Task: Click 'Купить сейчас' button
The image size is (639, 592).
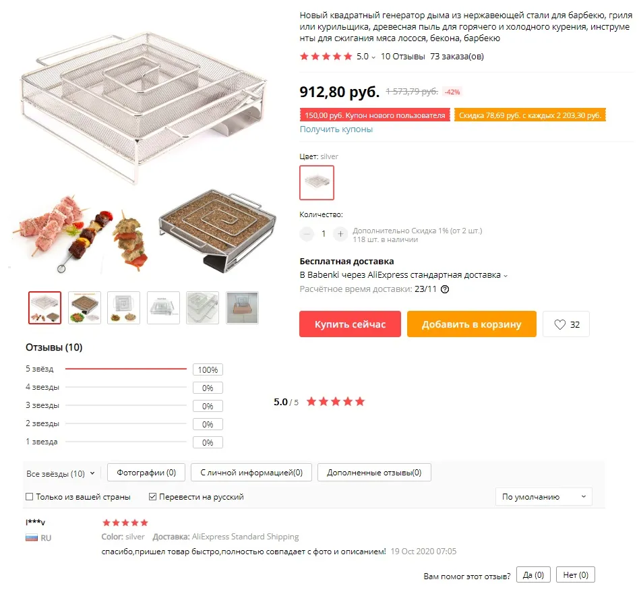Action: tap(350, 324)
